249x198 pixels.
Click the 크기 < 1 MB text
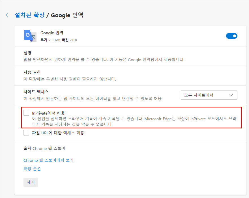tap(50, 40)
